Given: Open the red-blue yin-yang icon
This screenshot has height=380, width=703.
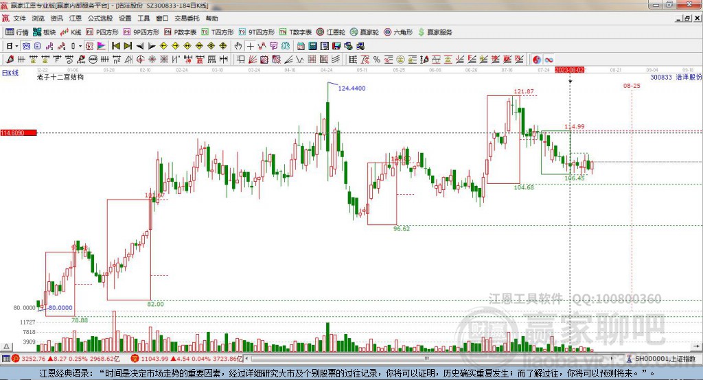Looking at the screenshot, I should point(537,59).
